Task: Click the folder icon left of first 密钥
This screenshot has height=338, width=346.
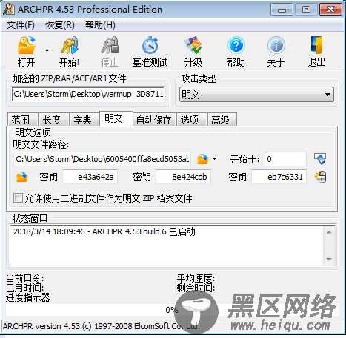Action: (x=22, y=177)
